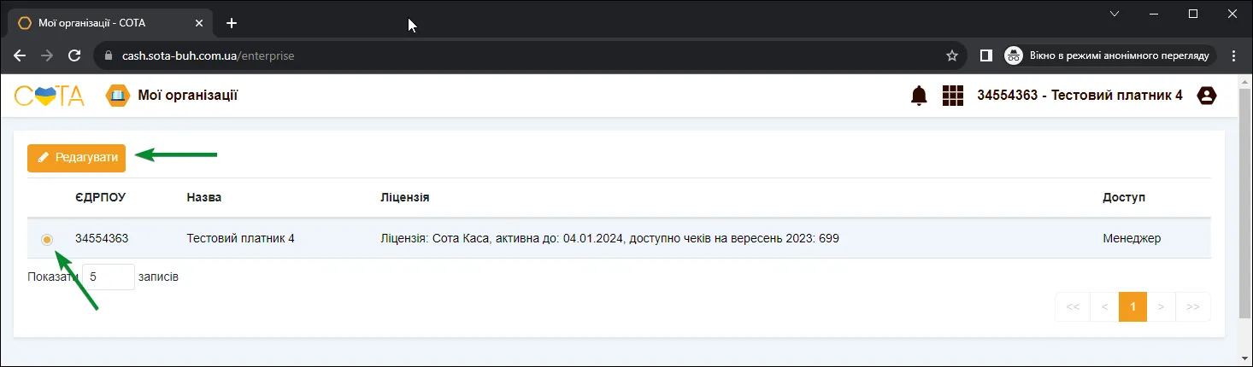
Task: Click the header 34554363 - Тестовий платник 4
Action: (x=1079, y=96)
